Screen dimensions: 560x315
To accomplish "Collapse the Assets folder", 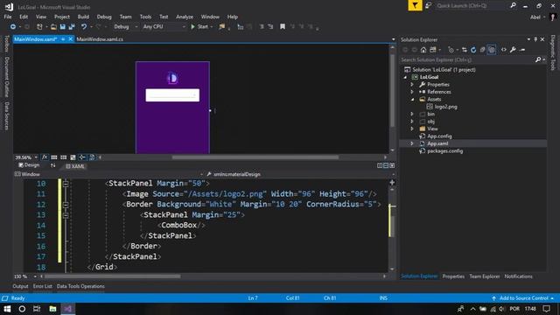I will 412,99.
